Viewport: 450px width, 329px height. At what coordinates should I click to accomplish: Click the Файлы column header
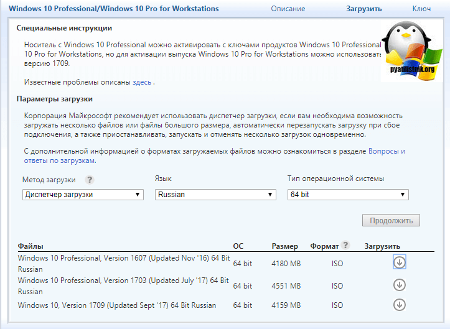coord(30,246)
